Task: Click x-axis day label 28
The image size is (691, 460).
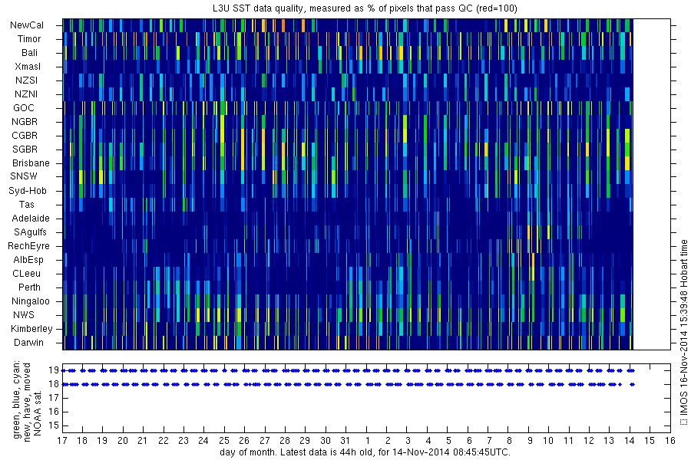Action: (x=285, y=440)
